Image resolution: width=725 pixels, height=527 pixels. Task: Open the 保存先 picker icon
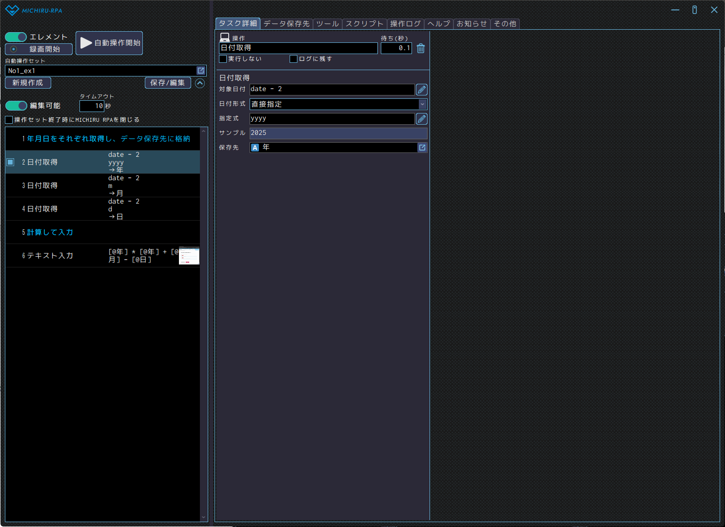[422, 148]
